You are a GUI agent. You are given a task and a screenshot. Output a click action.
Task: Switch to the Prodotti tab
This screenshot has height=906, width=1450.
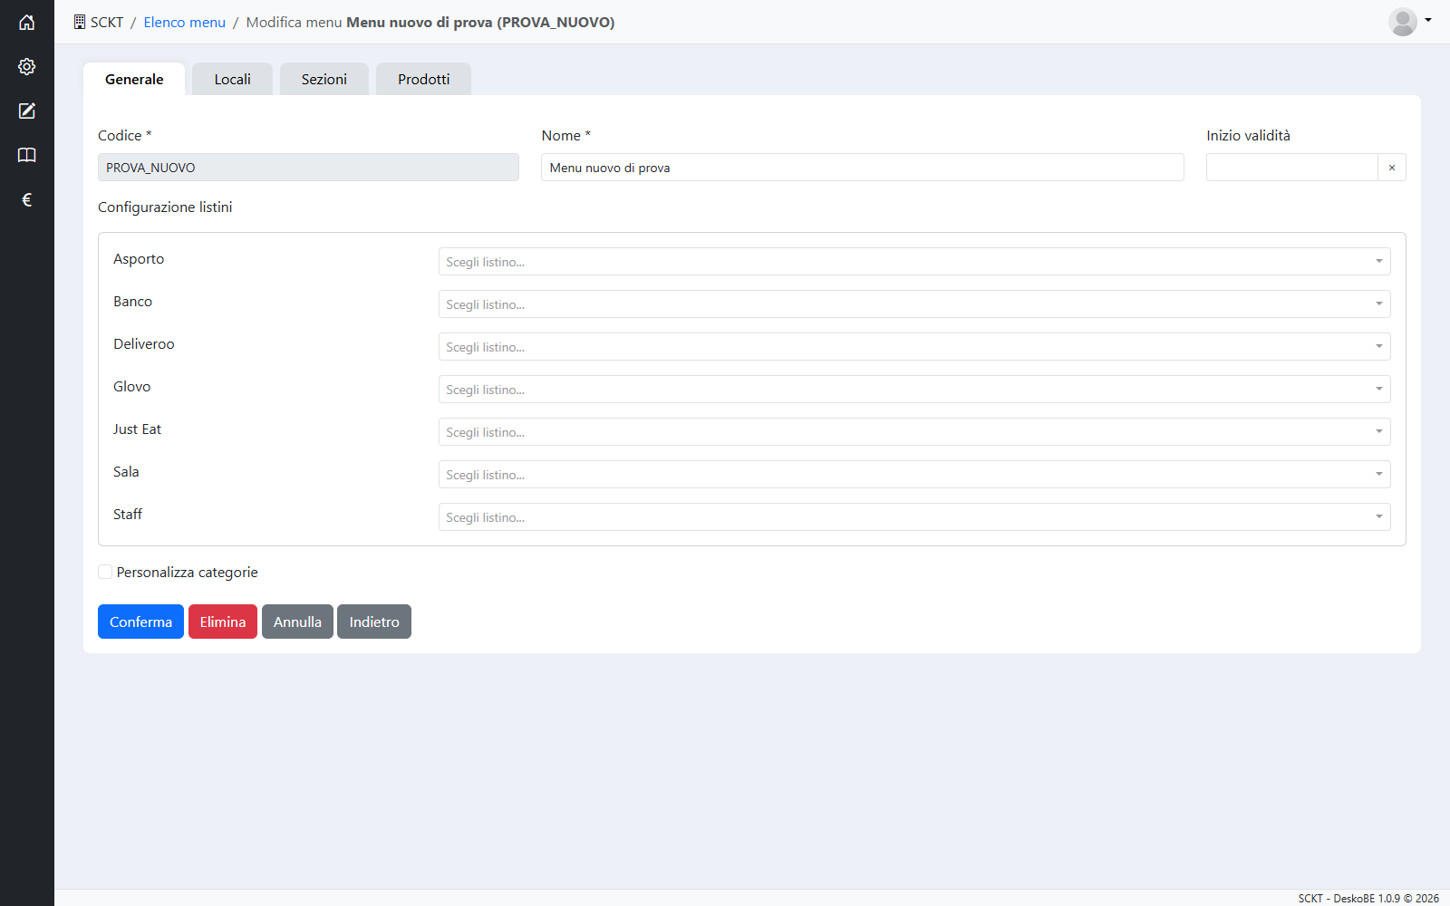tap(423, 79)
